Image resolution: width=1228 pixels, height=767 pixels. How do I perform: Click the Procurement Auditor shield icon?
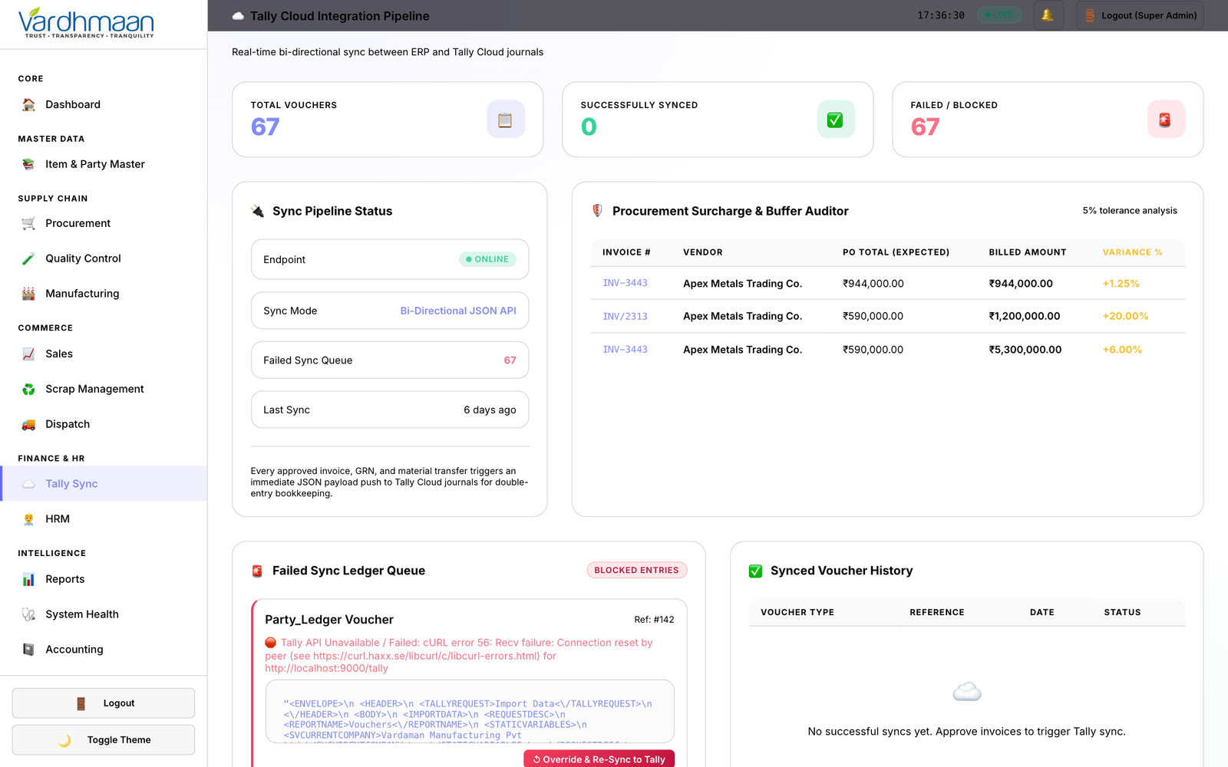pyautogui.click(x=597, y=211)
